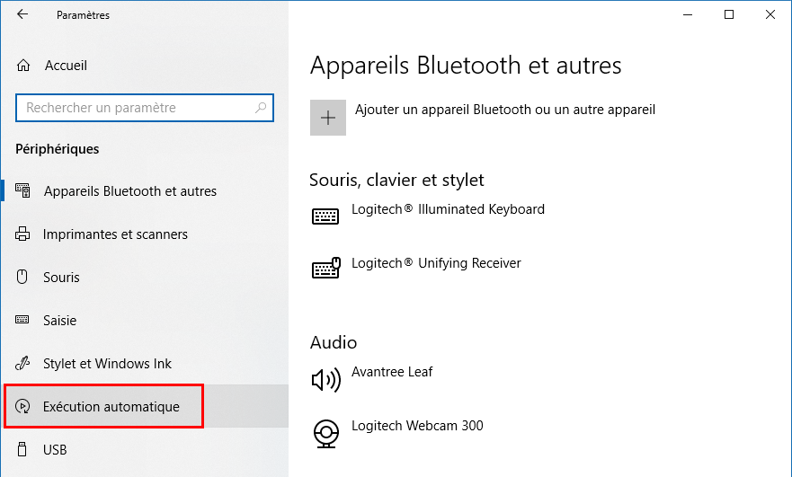This screenshot has width=792, height=477.
Task: Click the Logitech Webcam 300 camera icon
Action: click(325, 433)
